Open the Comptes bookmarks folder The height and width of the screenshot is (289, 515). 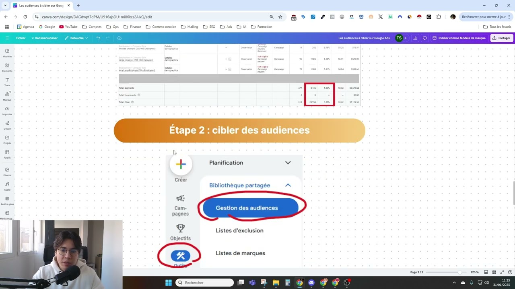(92, 27)
